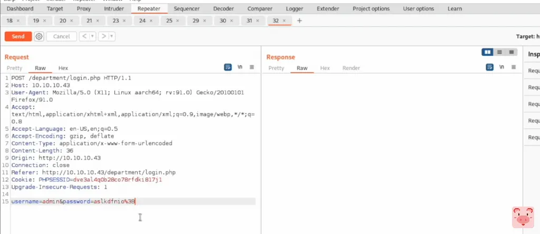Viewport: 540px width, 234px height.
Task: Switch Response view to Hex
Action: [325, 68]
